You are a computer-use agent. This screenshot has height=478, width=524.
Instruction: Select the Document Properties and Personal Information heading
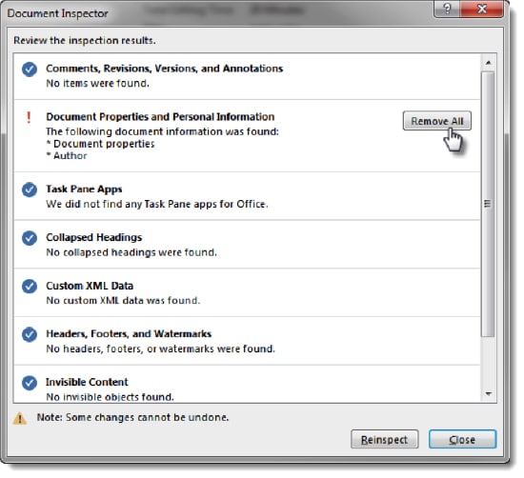[160, 116]
